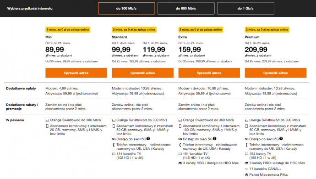
Task: Click phone icon beside Extra 100 GB subscription
Action: (180, 126)
